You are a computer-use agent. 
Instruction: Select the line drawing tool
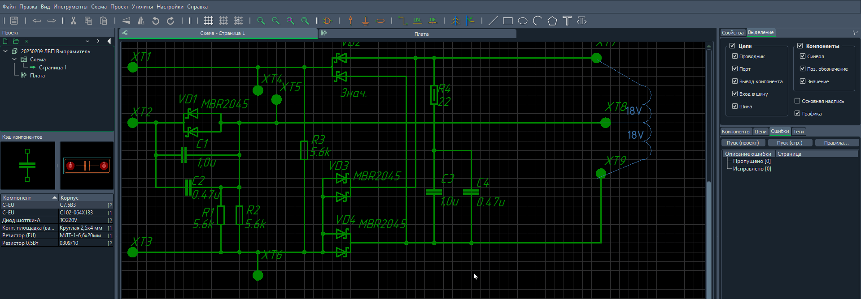(x=493, y=21)
